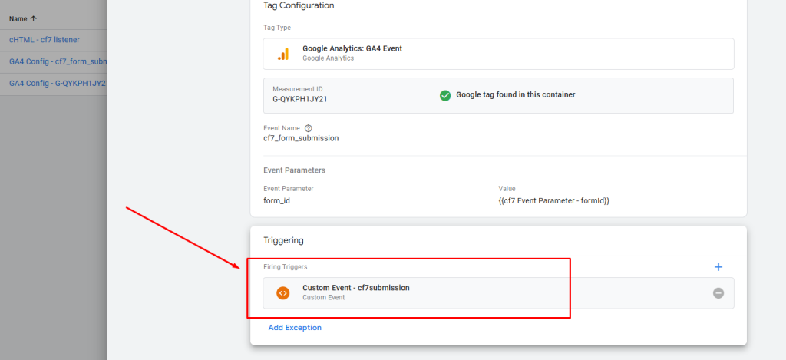The image size is (786, 360).
Task: Remove the cf7submission trigger with minus icon
Action: pyautogui.click(x=718, y=293)
